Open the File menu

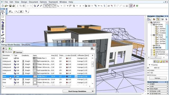coord(6,2)
